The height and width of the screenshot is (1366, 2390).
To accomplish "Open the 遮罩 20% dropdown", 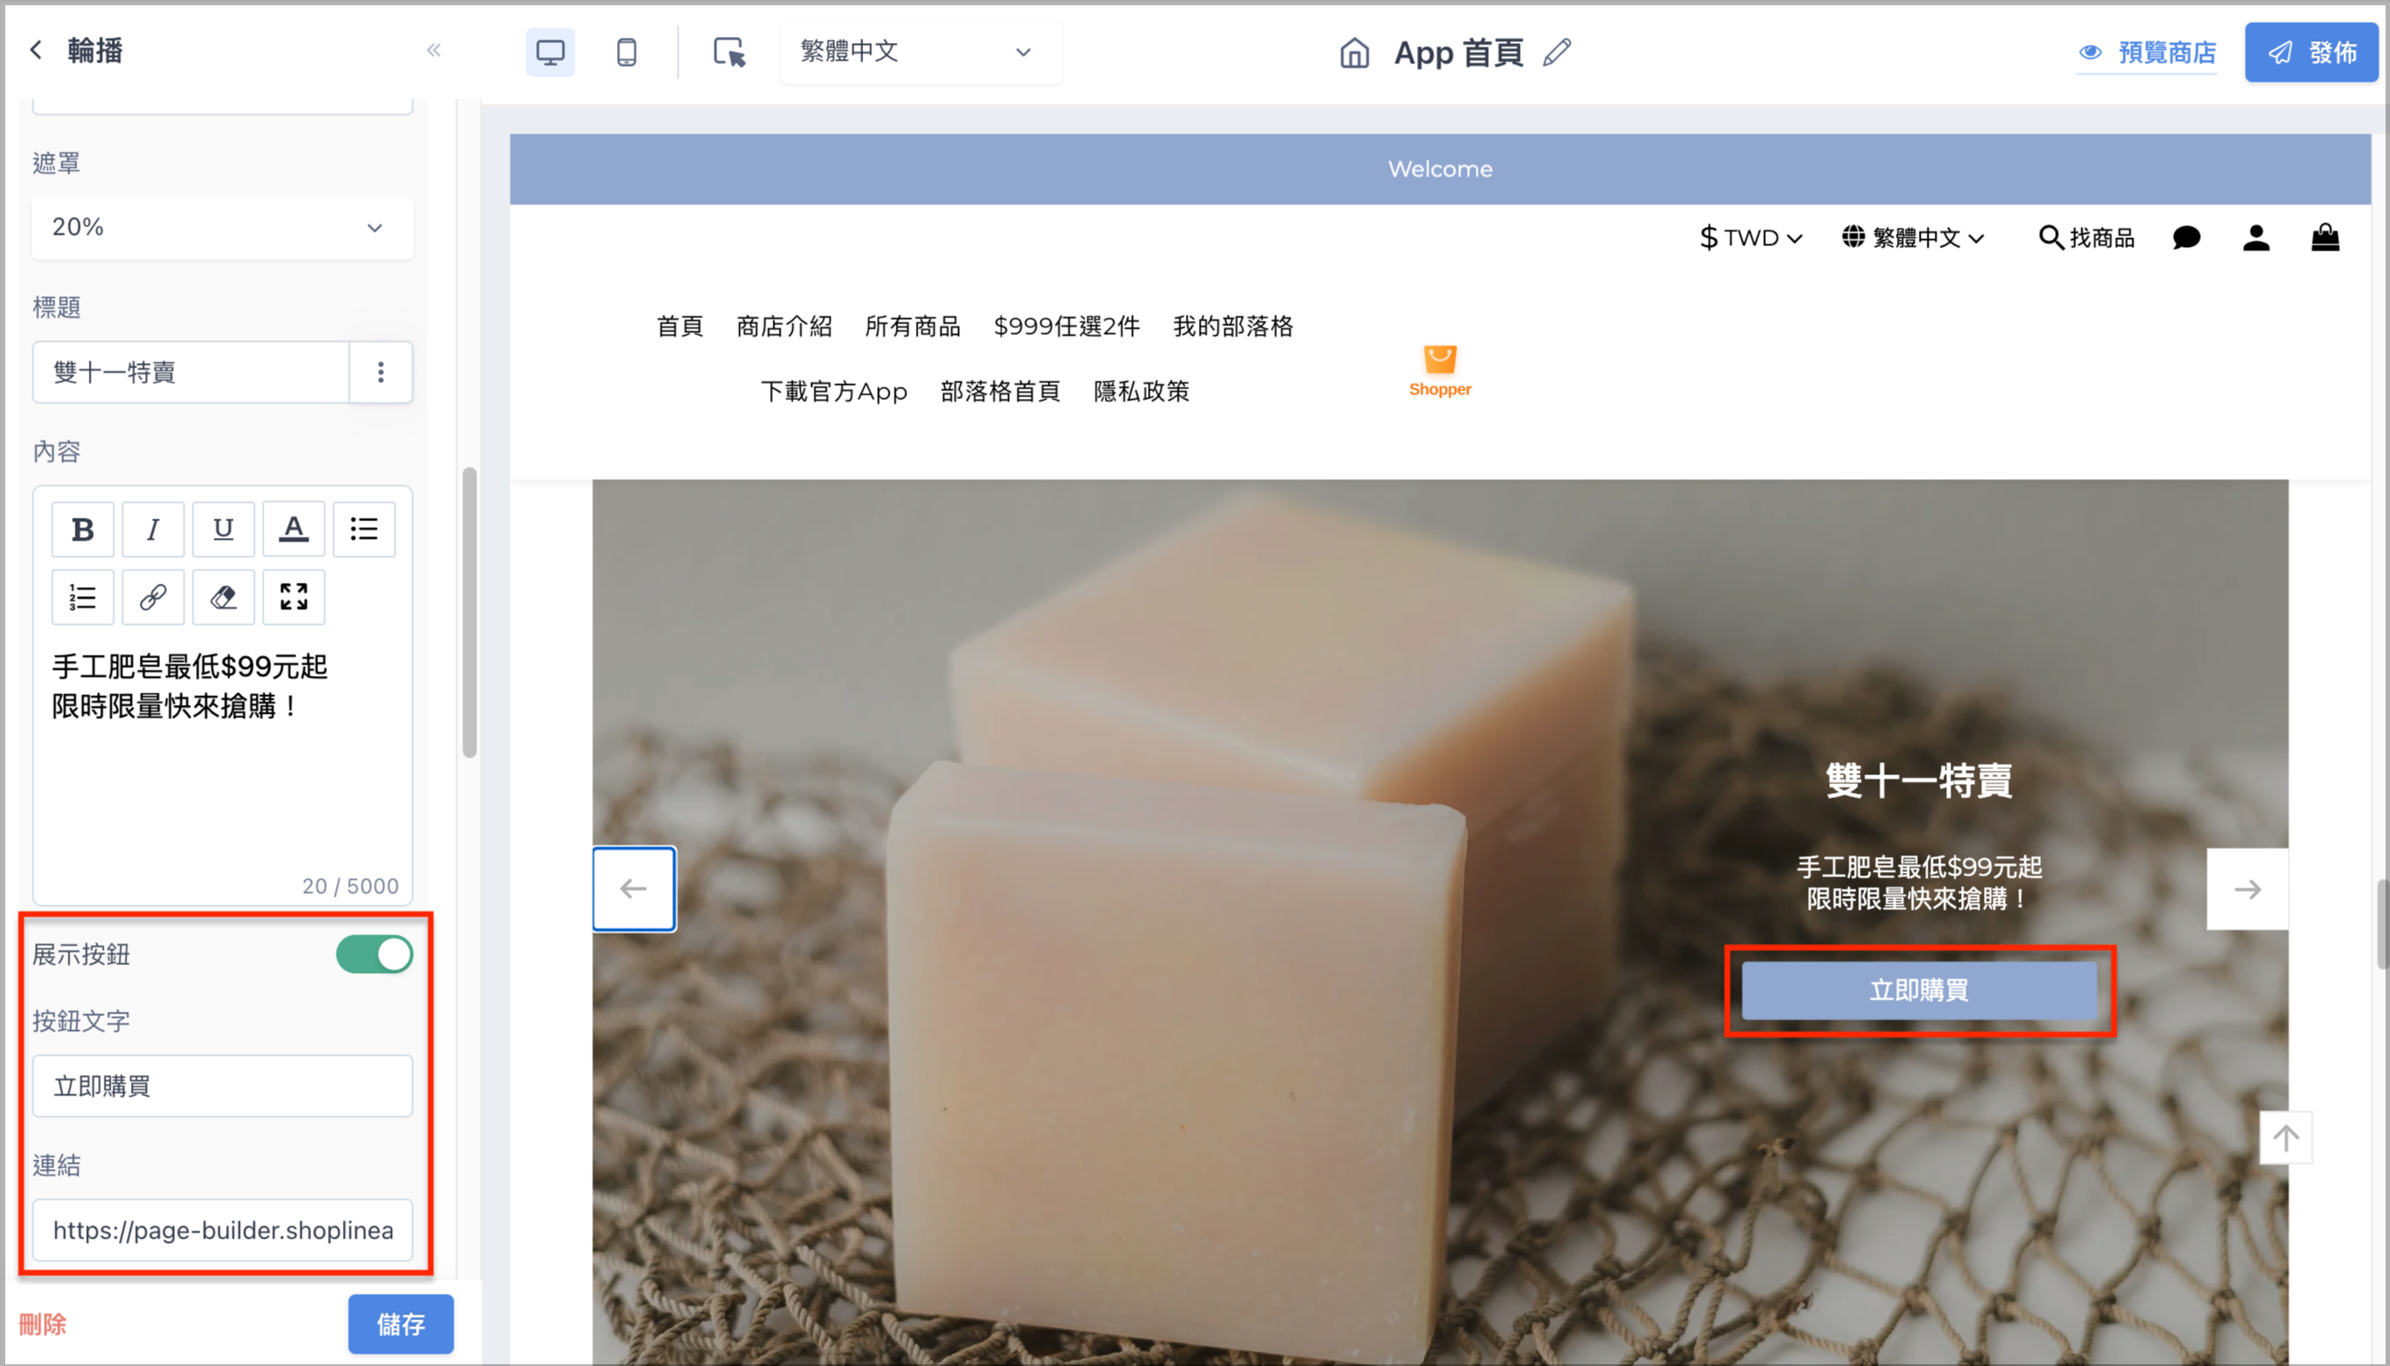I will (x=222, y=227).
